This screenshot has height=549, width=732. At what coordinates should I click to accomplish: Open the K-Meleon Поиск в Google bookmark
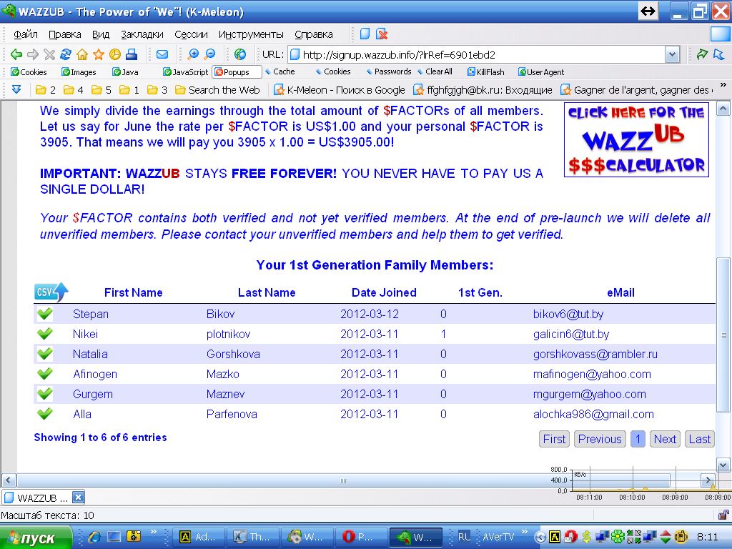[x=340, y=89]
